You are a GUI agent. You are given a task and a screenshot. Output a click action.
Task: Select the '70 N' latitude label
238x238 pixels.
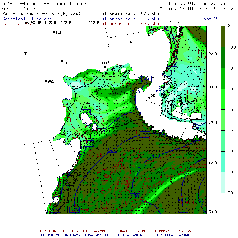[213, 122]
